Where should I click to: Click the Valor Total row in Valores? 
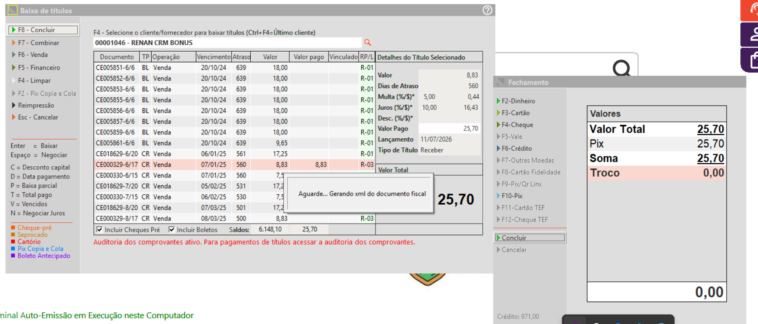[x=657, y=129]
